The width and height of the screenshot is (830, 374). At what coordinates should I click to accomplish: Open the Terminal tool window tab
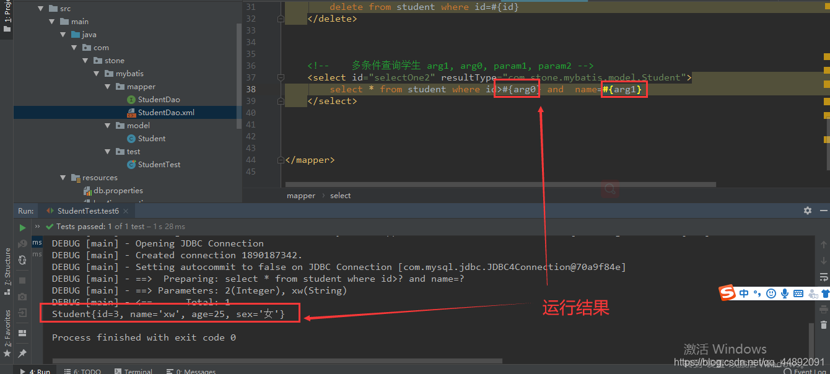tap(133, 372)
